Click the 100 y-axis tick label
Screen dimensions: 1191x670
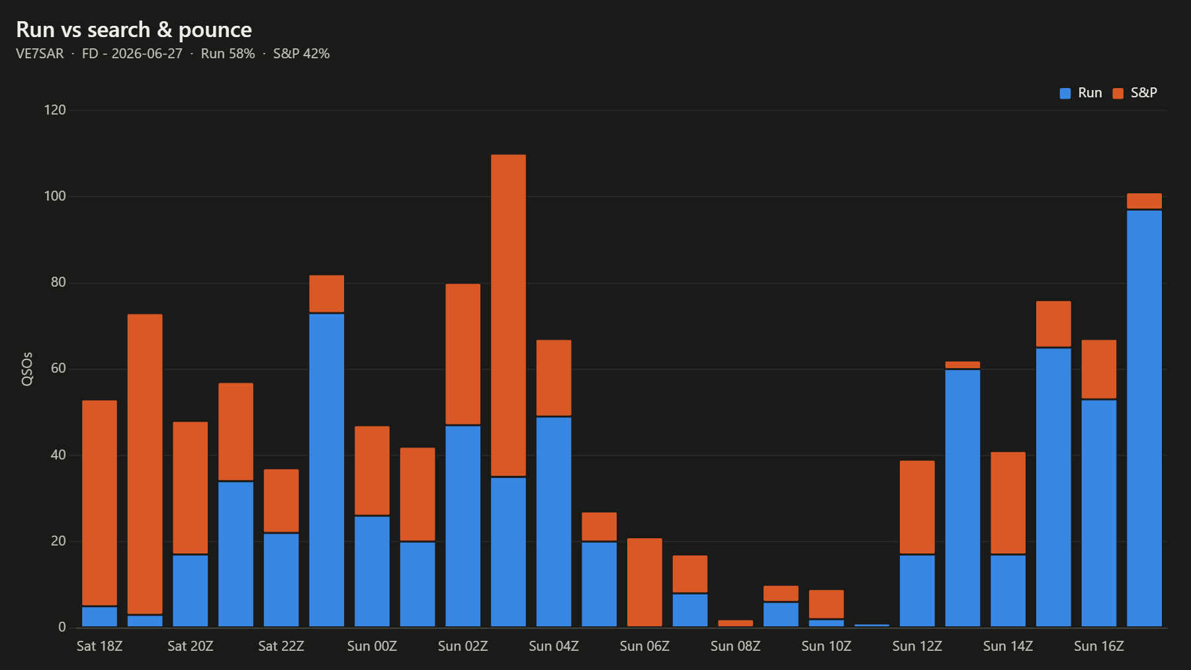55,196
